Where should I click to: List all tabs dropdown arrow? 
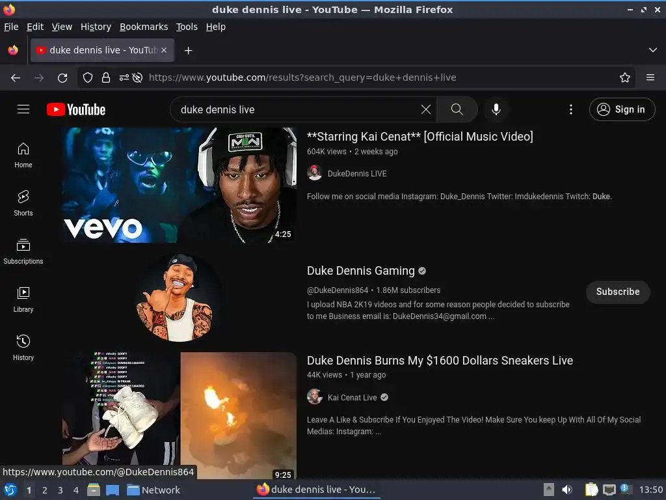(x=653, y=50)
